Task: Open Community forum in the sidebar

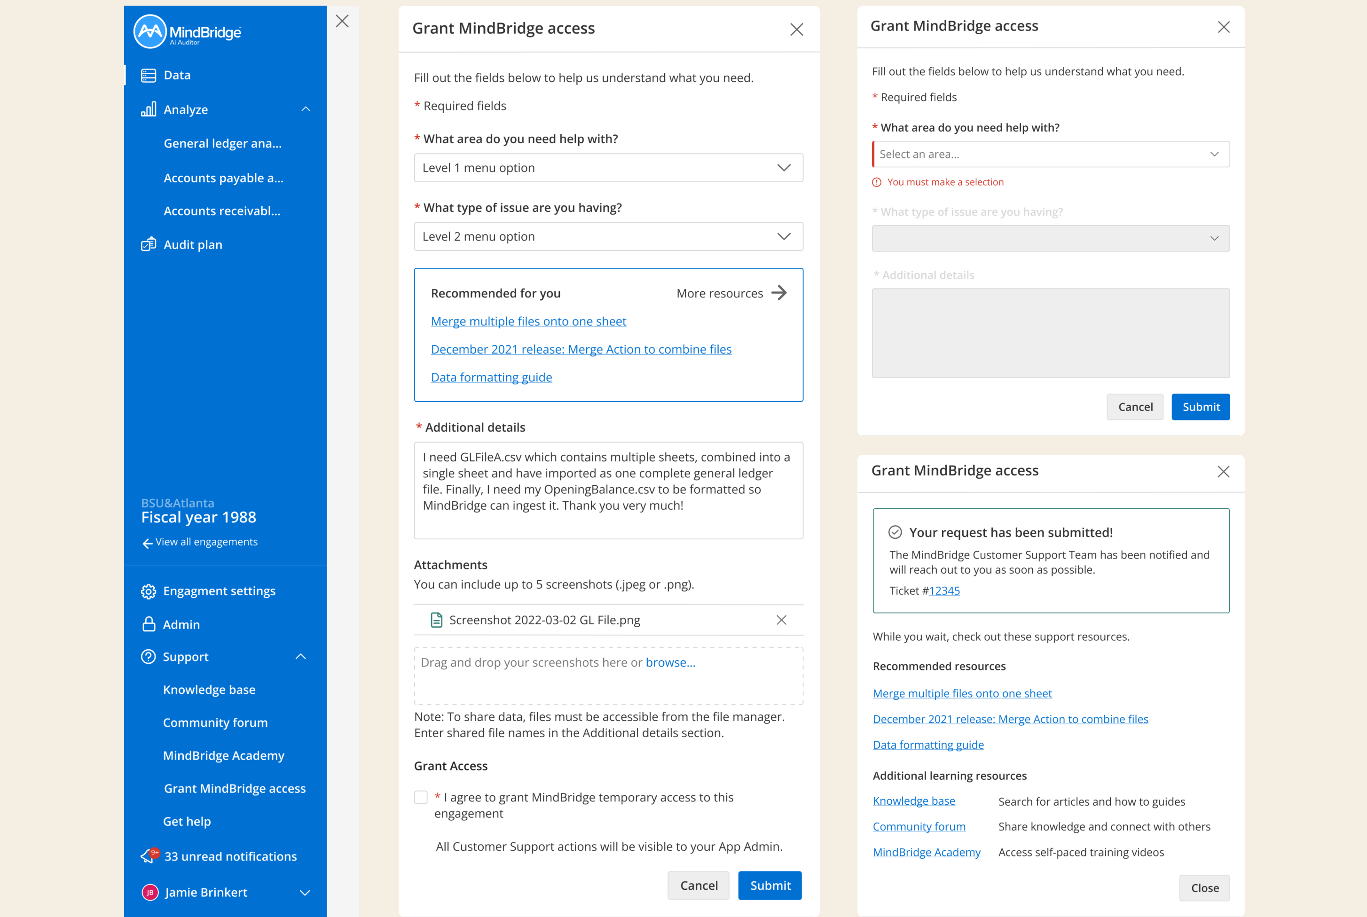Action: (215, 722)
